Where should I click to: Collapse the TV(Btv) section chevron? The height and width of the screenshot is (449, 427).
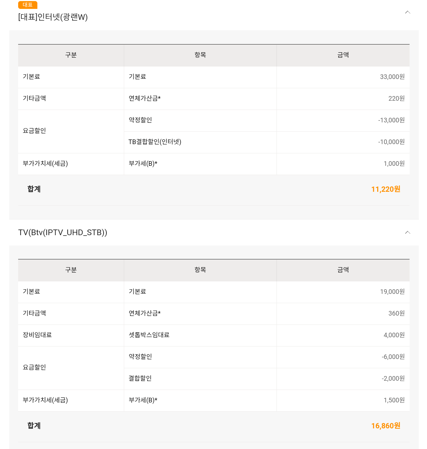coord(408,233)
